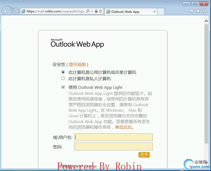Select 此计算机是公用计算机或共享计算机 radio option
Screen dimensions: 211x171
(63, 72)
